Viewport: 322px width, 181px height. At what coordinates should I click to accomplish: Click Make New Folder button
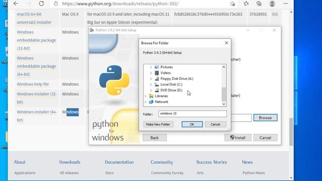pos(158,124)
